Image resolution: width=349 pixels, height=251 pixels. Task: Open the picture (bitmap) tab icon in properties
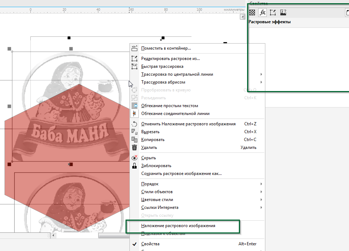click(283, 12)
